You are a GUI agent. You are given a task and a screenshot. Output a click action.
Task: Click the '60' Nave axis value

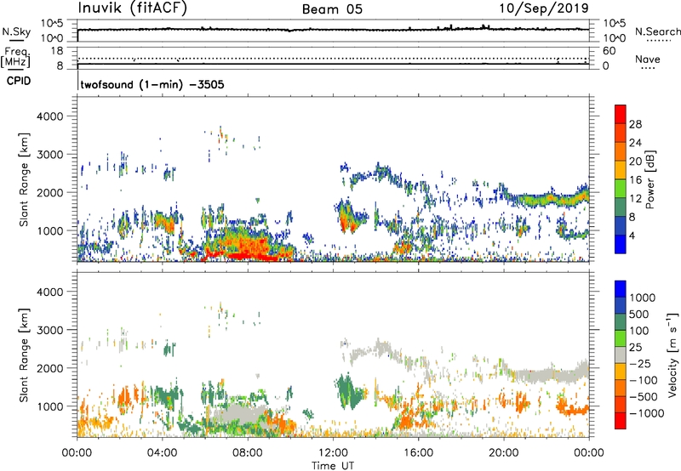pos(609,51)
